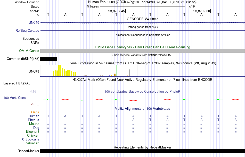This screenshot has height=157, width=245.
Task: Click the UNC79 gene label in GENCODE track
Action: (34, 22)
